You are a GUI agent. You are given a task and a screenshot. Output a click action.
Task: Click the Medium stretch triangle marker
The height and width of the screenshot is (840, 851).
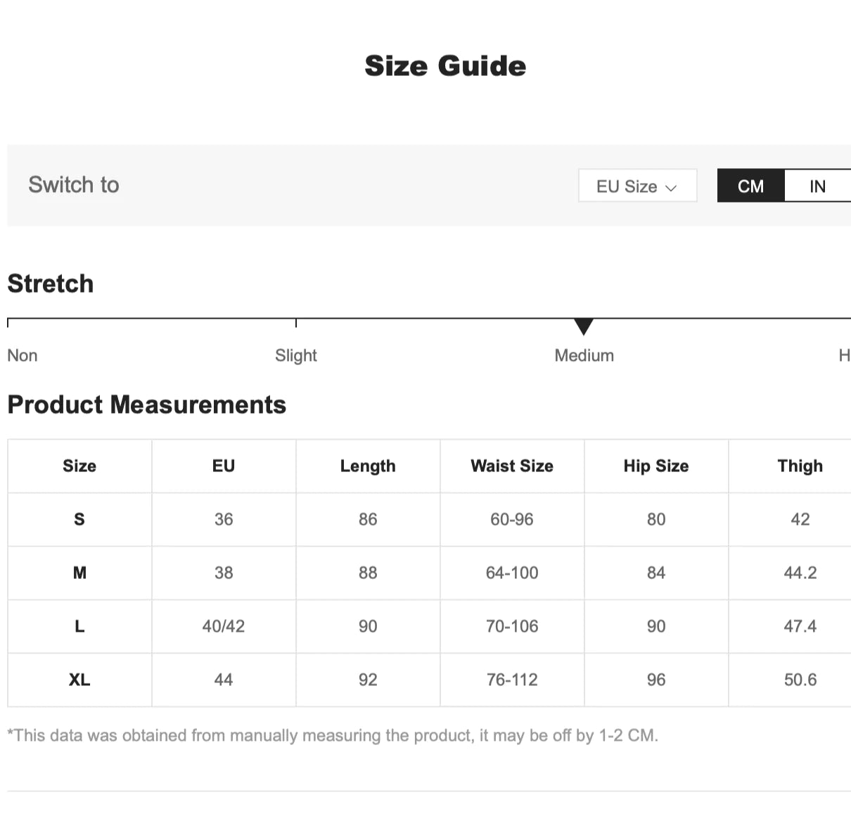pos(584,326)
